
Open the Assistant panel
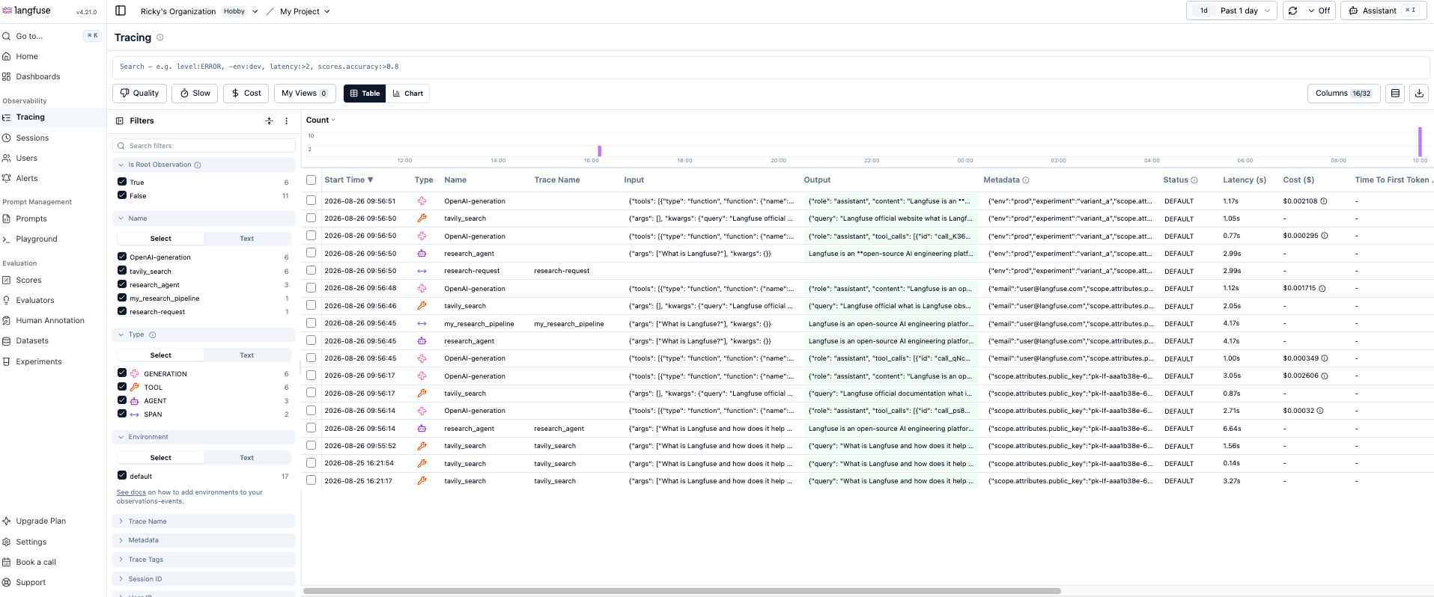(x=1382, y=10)
